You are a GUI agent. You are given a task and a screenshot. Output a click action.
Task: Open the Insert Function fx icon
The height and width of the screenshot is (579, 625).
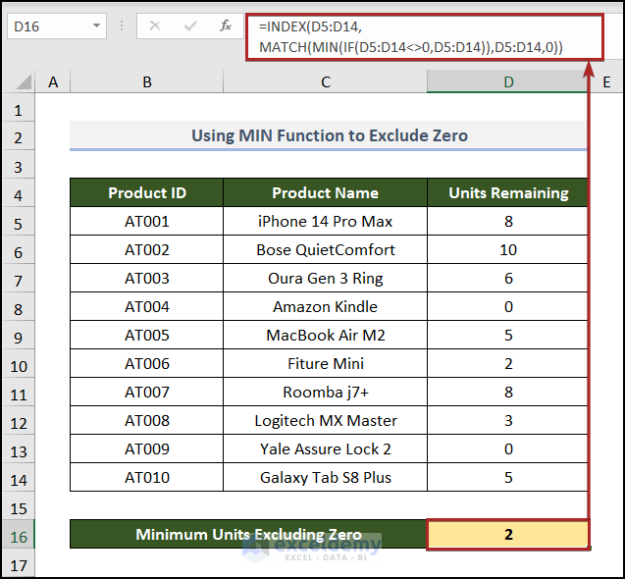coord(226,26)
